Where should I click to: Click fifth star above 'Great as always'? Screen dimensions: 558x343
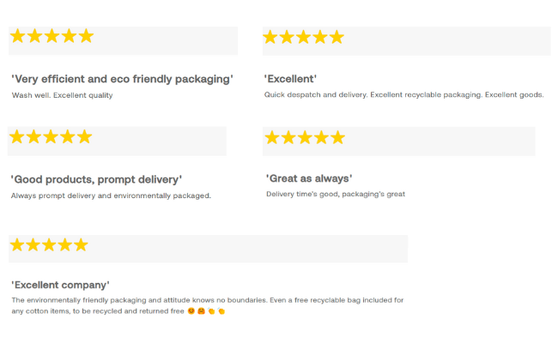tap(337, 138)
